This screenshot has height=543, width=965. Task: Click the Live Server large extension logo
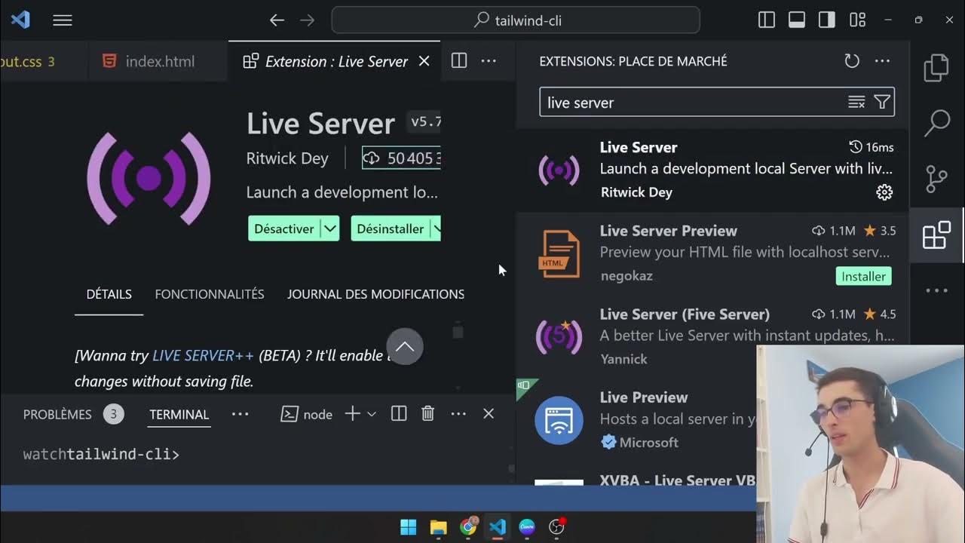(x=149, y=178)
